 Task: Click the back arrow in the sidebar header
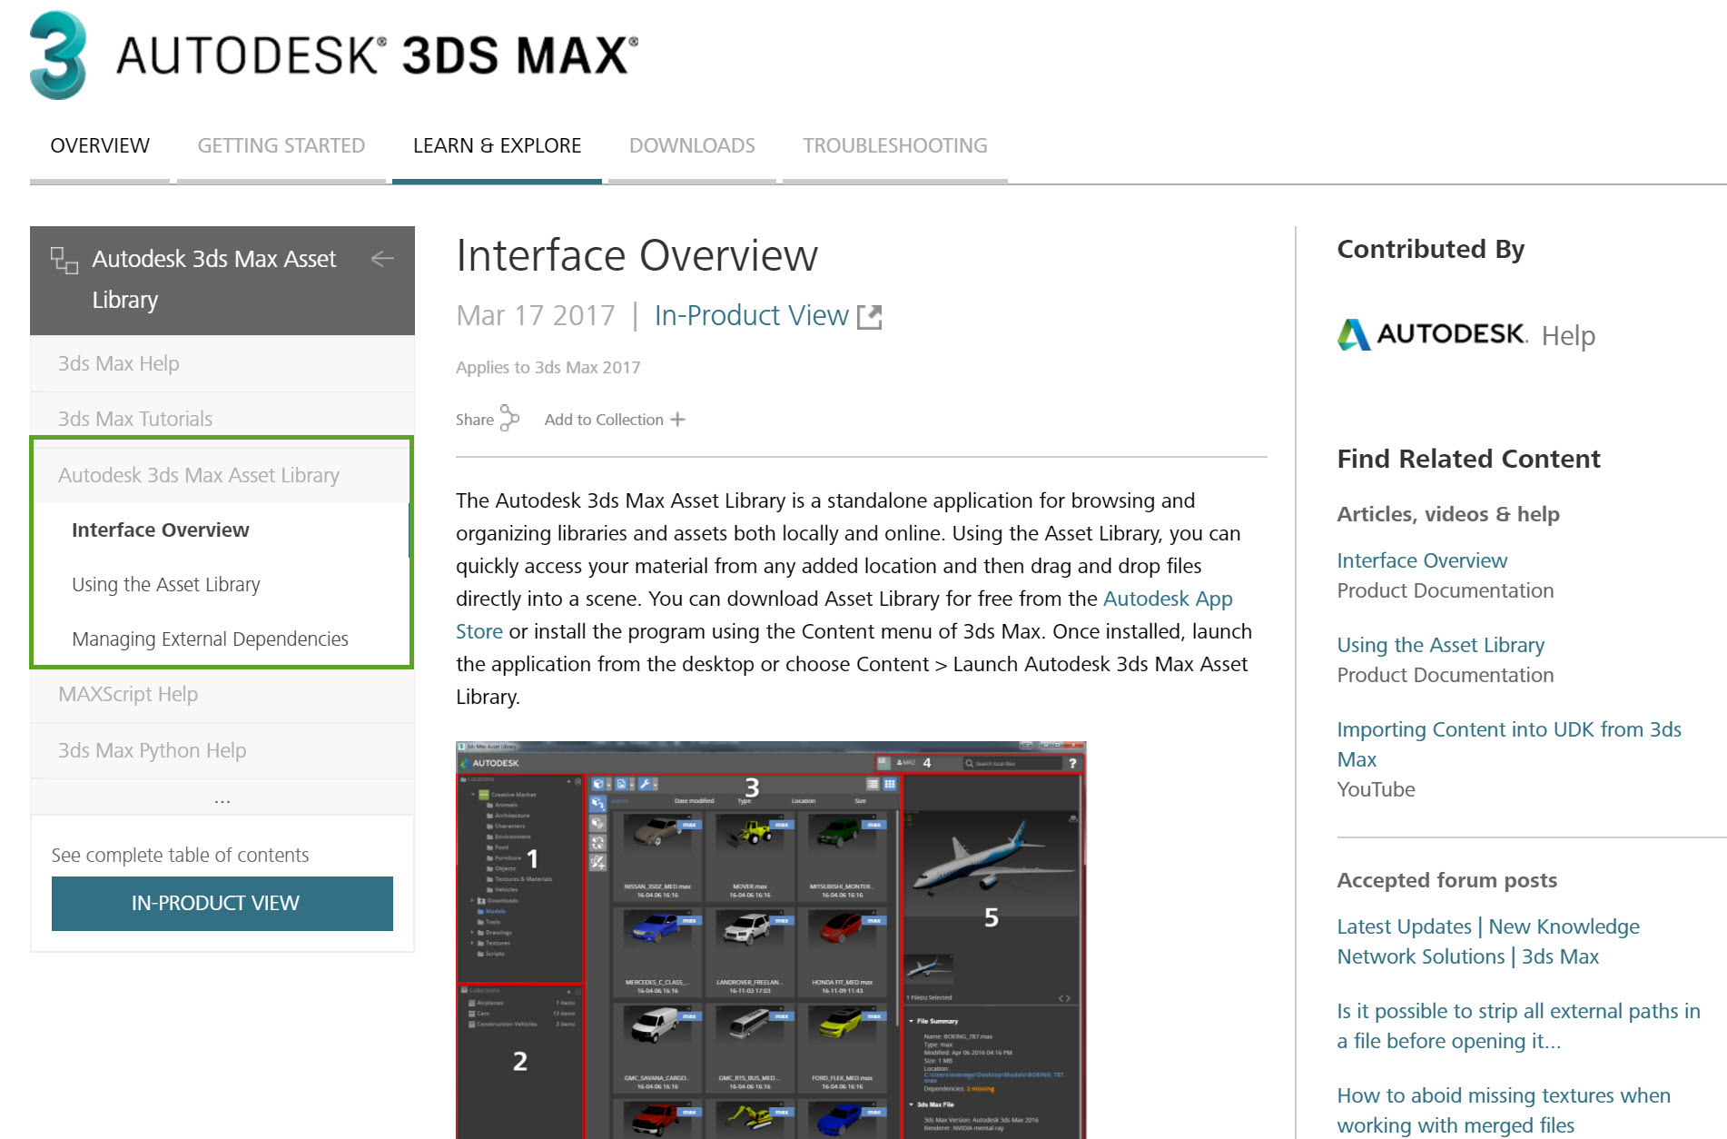pos(382,259)
